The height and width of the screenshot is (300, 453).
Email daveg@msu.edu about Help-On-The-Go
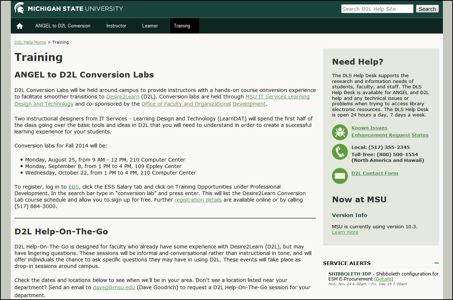(114, 288)
